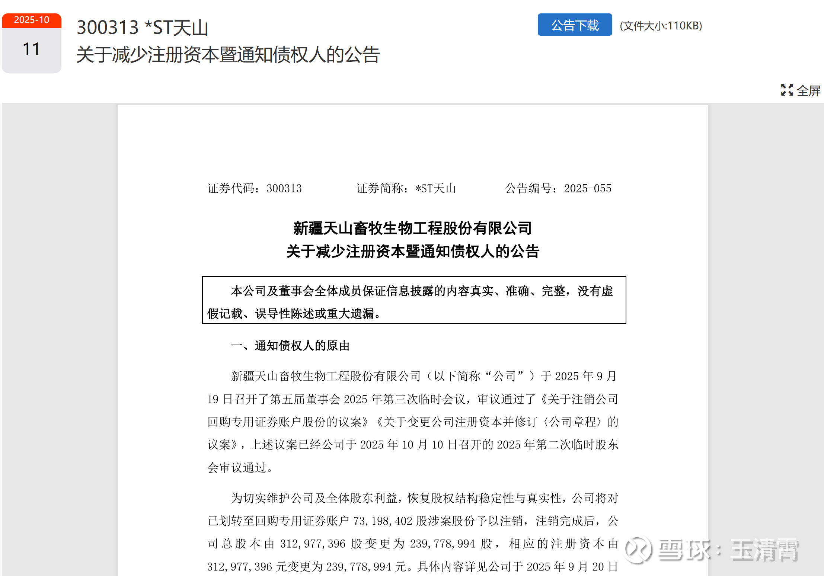
Task: Click the day number 11 in calendar badge
Action: (x=32, y=49)
